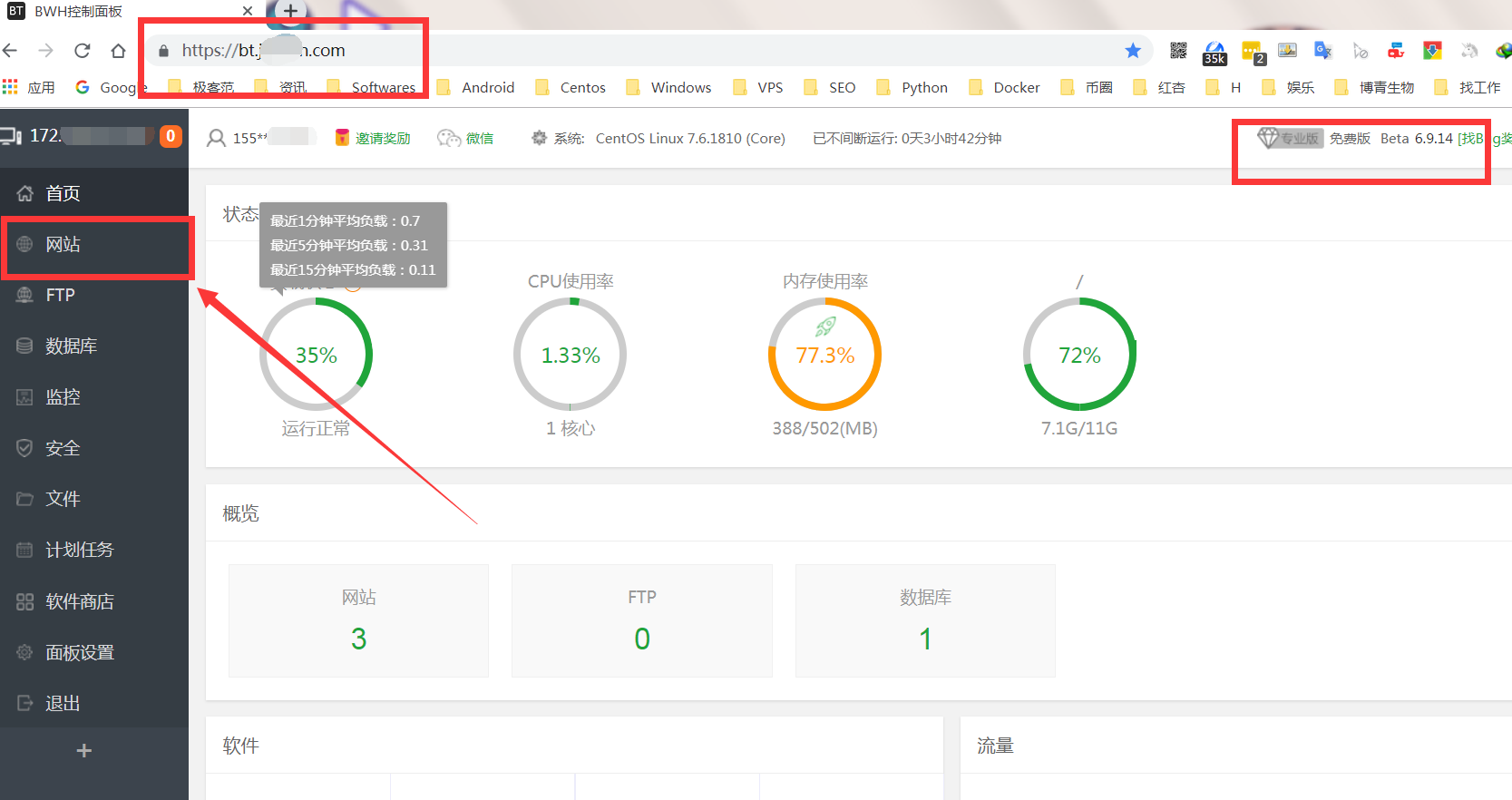This screenshot has width=1512, height=800.
Task: Open the 数据库 database menu item
Action: pyautogui.click(x=94, y=346)
